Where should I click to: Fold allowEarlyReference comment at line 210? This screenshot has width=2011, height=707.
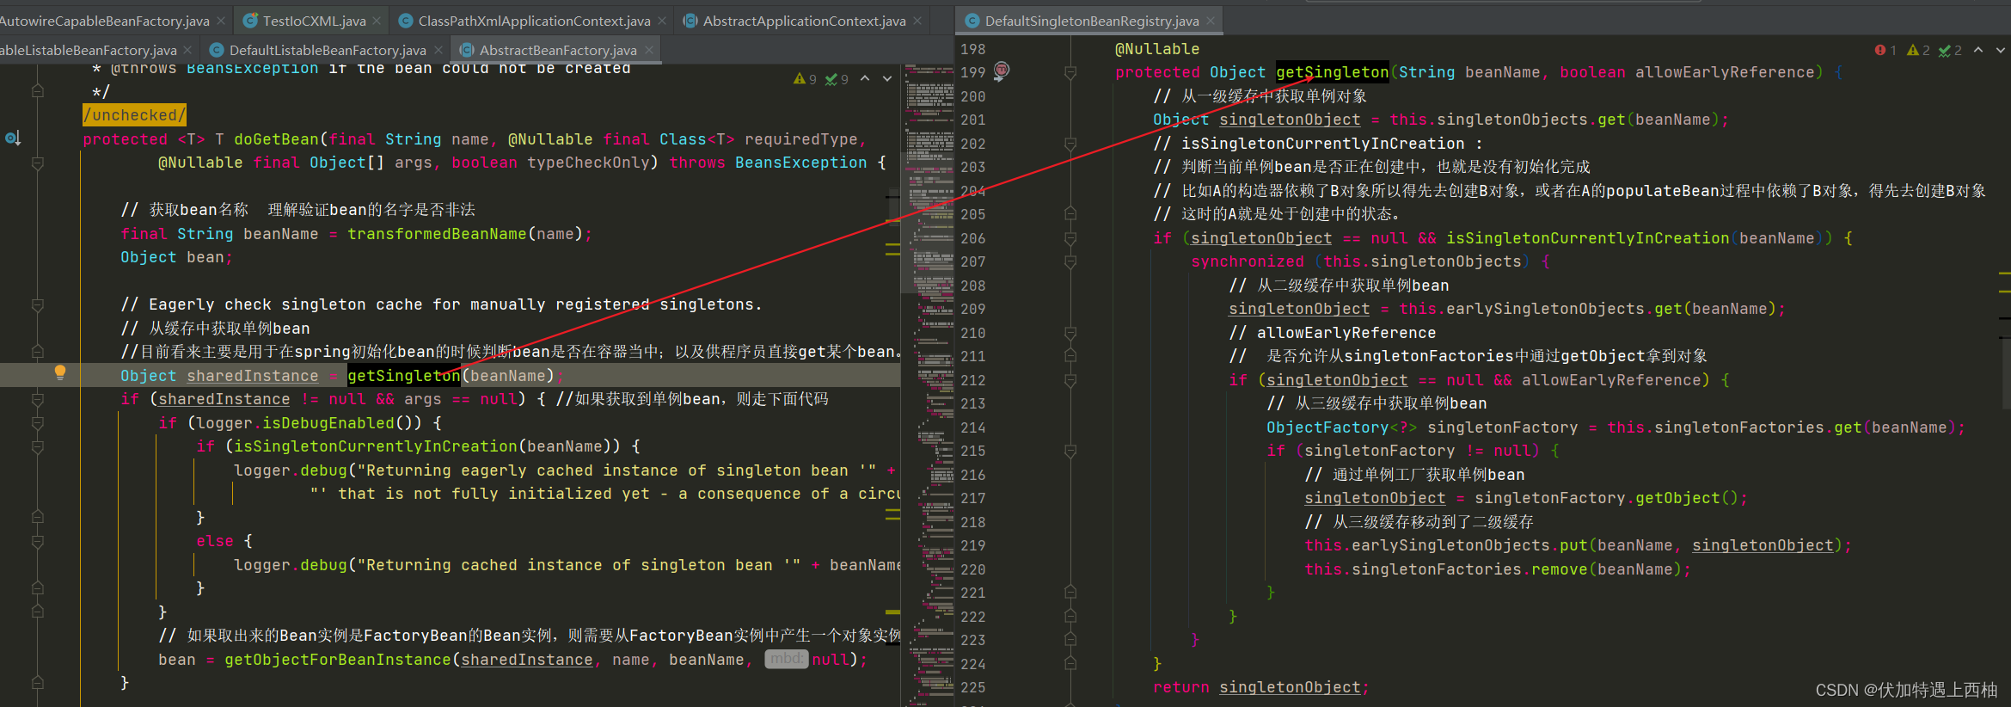point(1070,333)
